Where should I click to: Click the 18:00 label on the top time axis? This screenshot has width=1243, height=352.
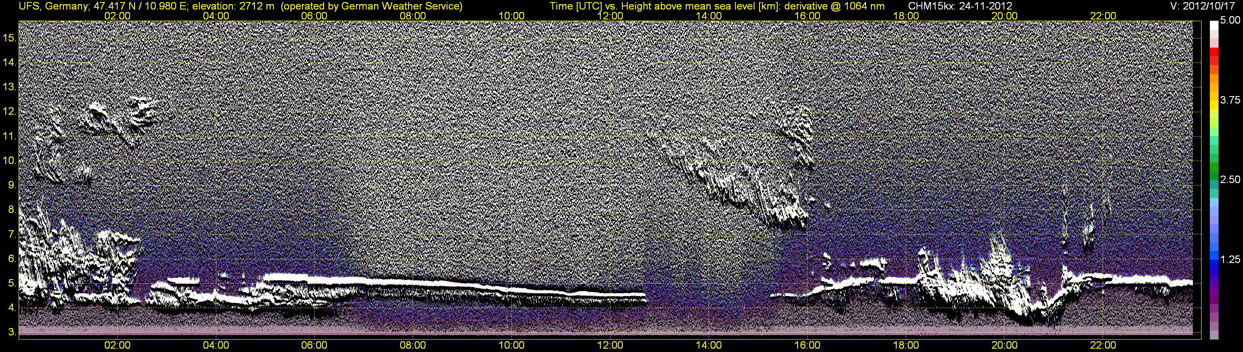click(906, 16)
